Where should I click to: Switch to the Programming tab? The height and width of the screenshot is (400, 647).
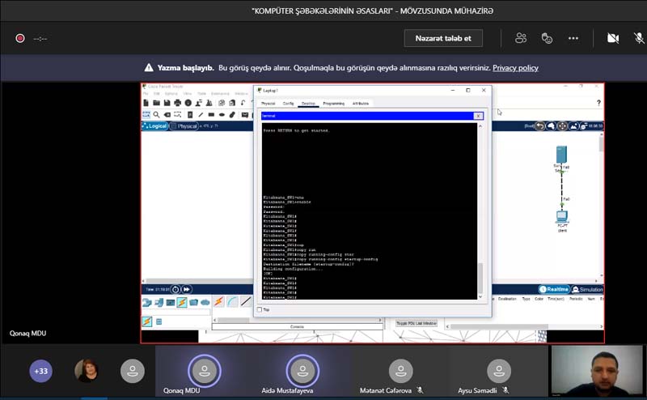[x=333, y=104]
